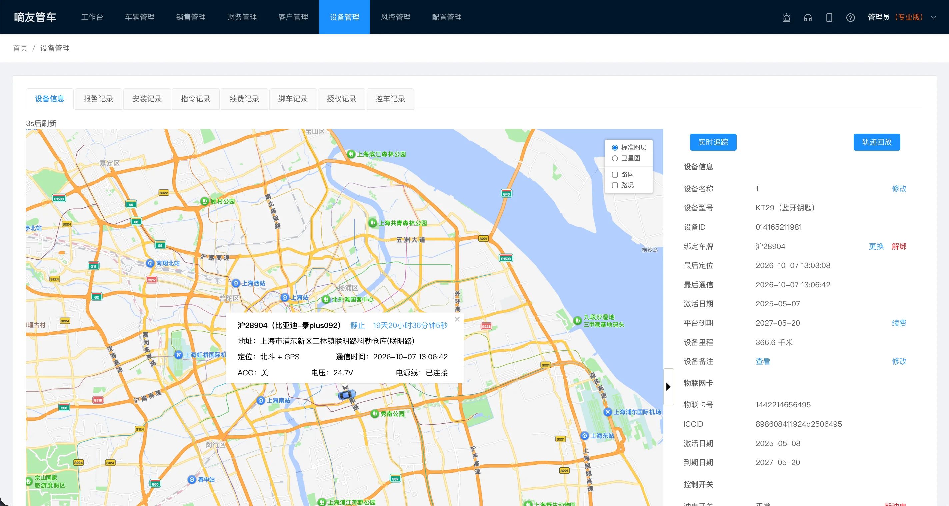
Task: Open the 配置管理 menu
Action: coord(447,17)
